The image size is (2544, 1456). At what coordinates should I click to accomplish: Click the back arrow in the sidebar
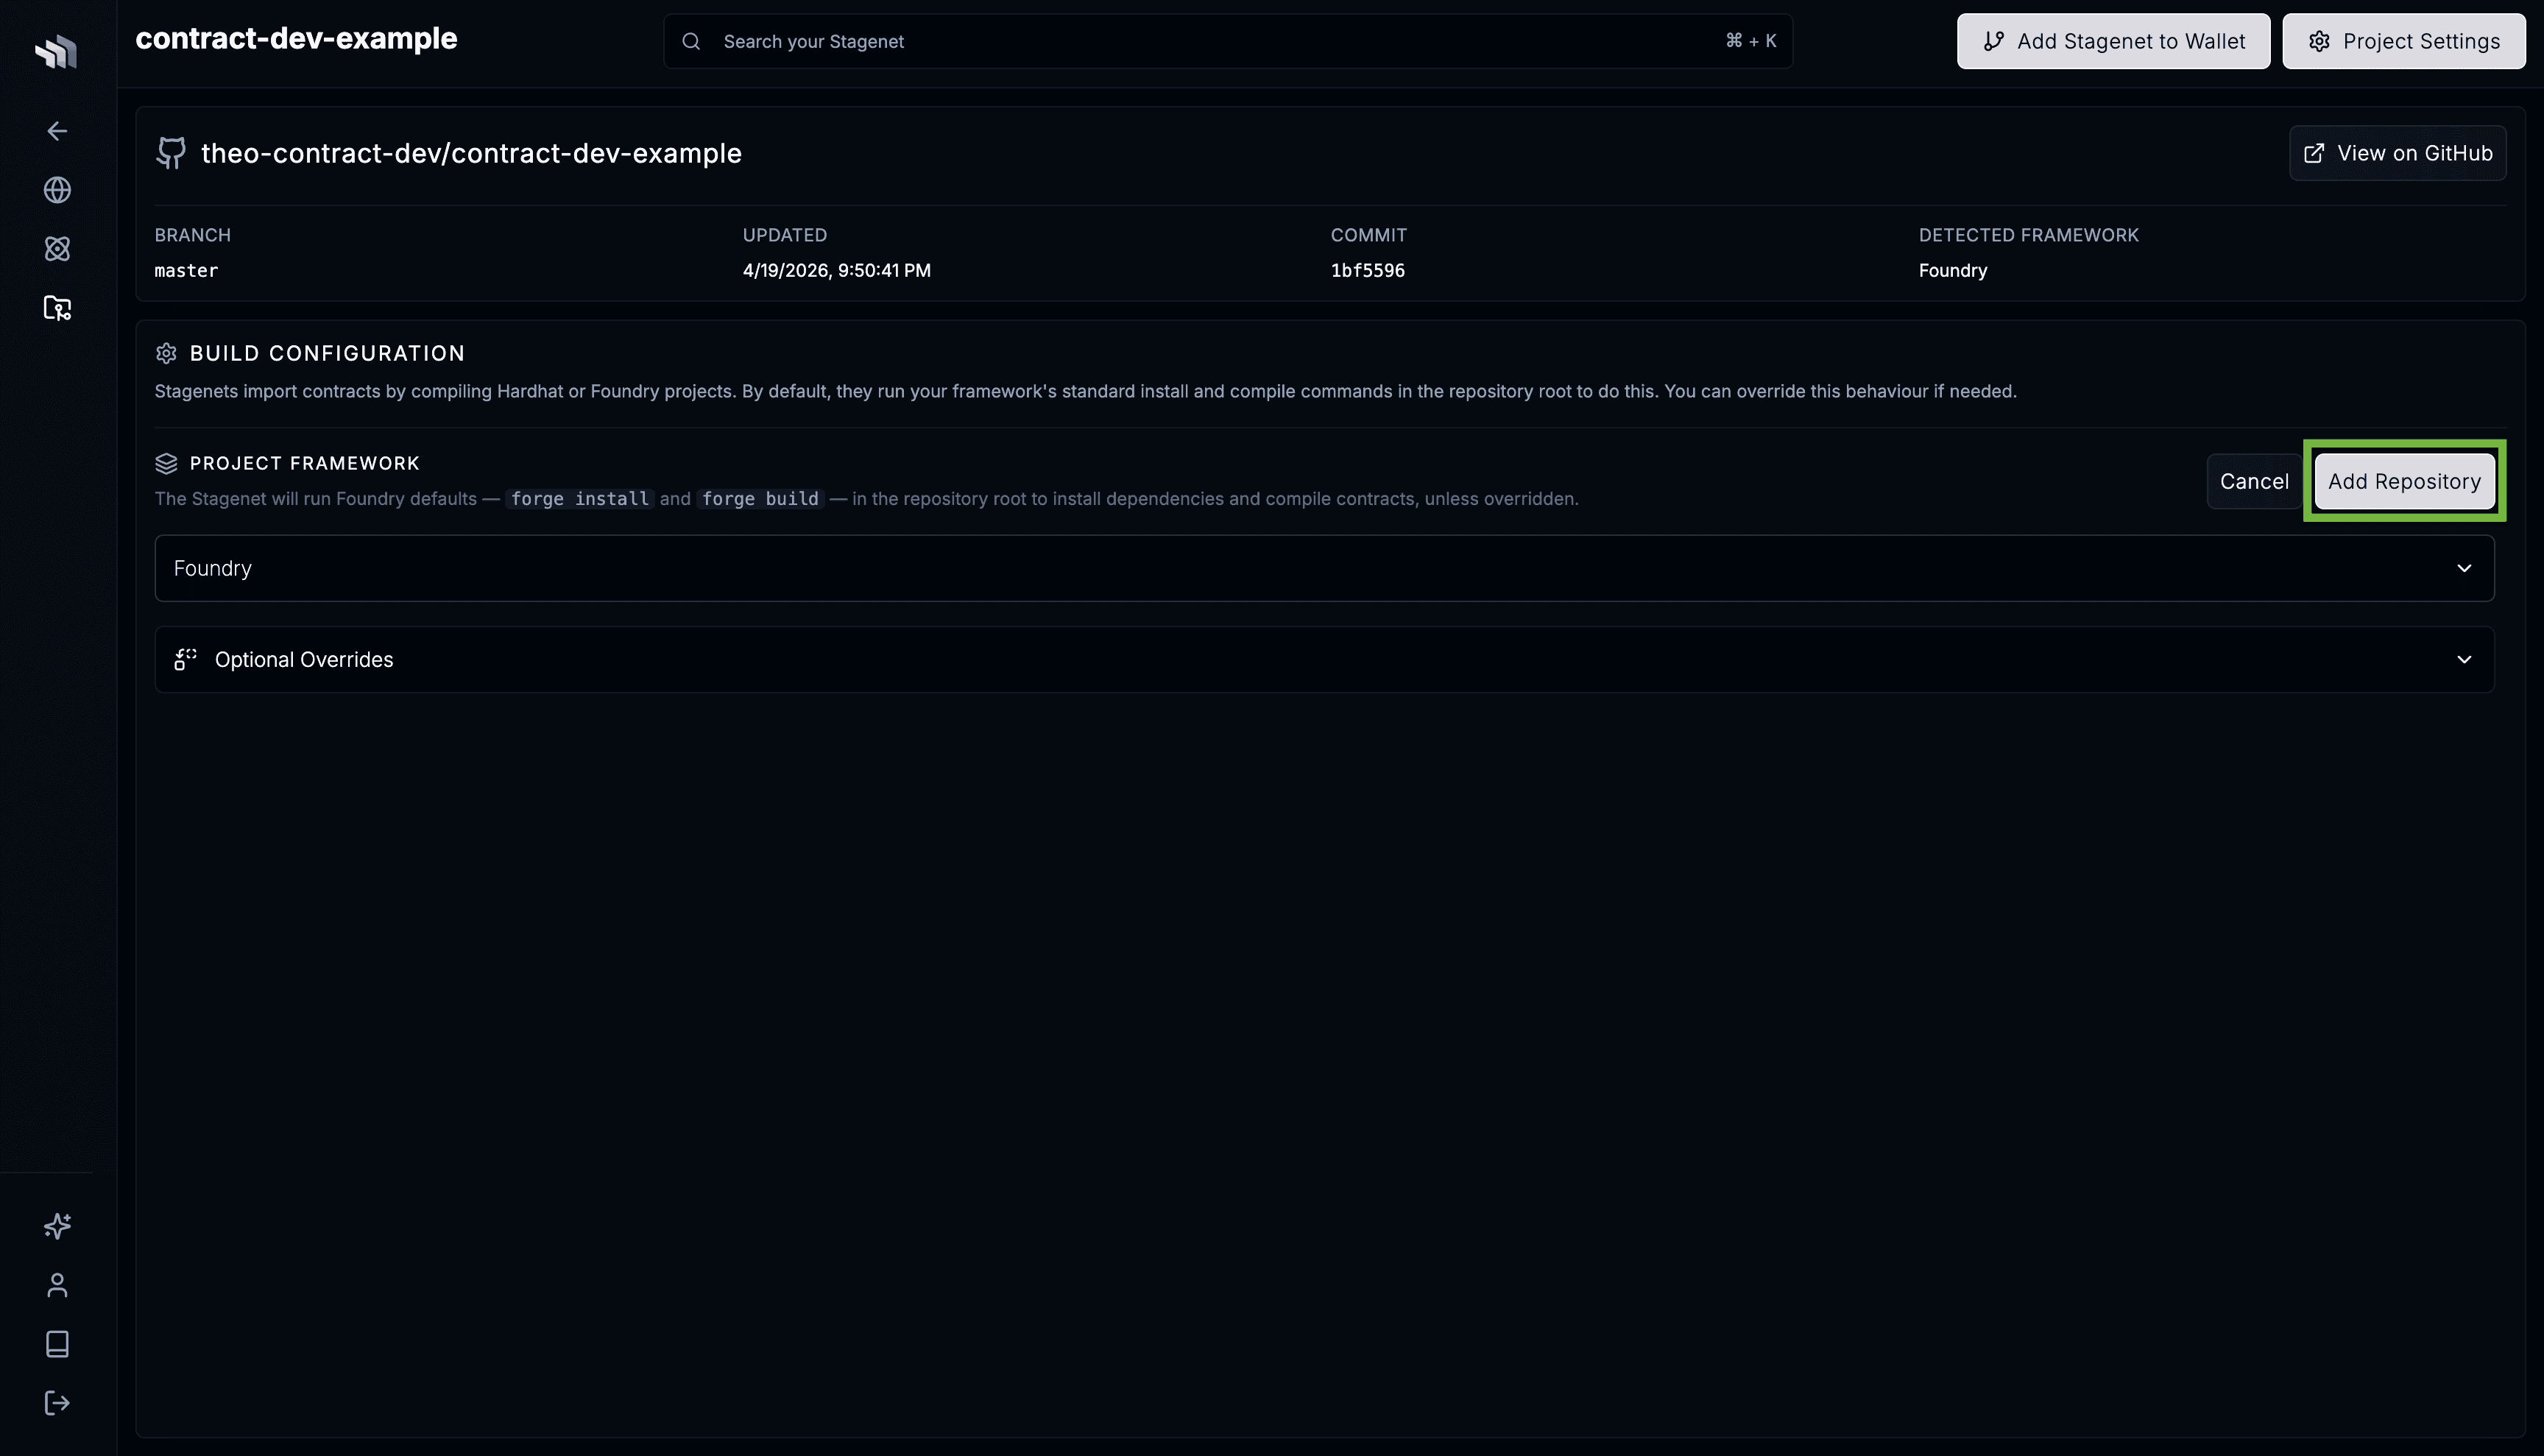click(x=57, y=131)
